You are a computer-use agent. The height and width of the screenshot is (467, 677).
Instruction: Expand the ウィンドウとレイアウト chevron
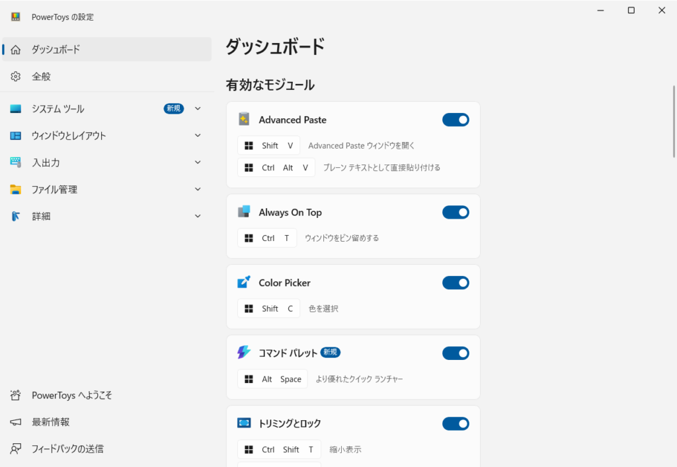coord(198,135)
